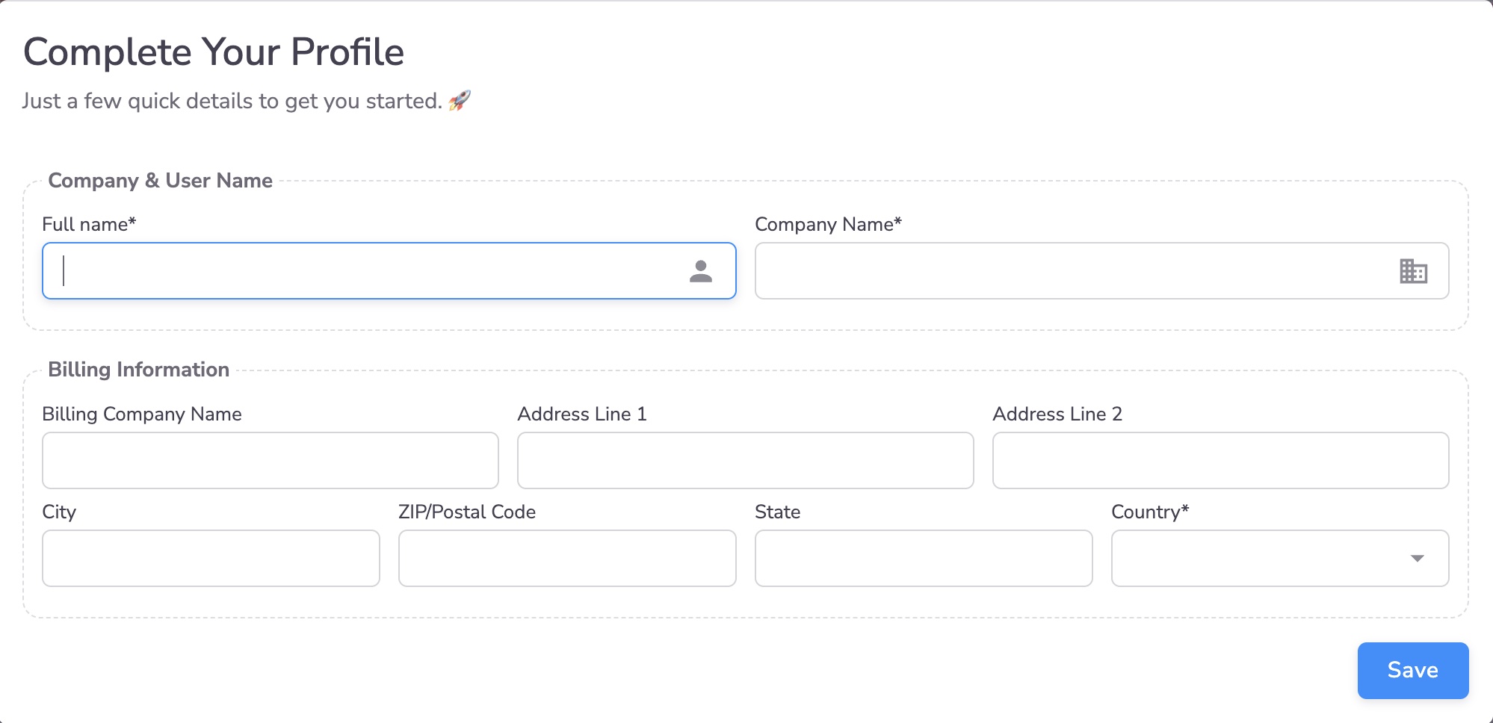Click the "Company Name*" label text
This screenshot has width=1493, height=723.
[x=828, y=225]
